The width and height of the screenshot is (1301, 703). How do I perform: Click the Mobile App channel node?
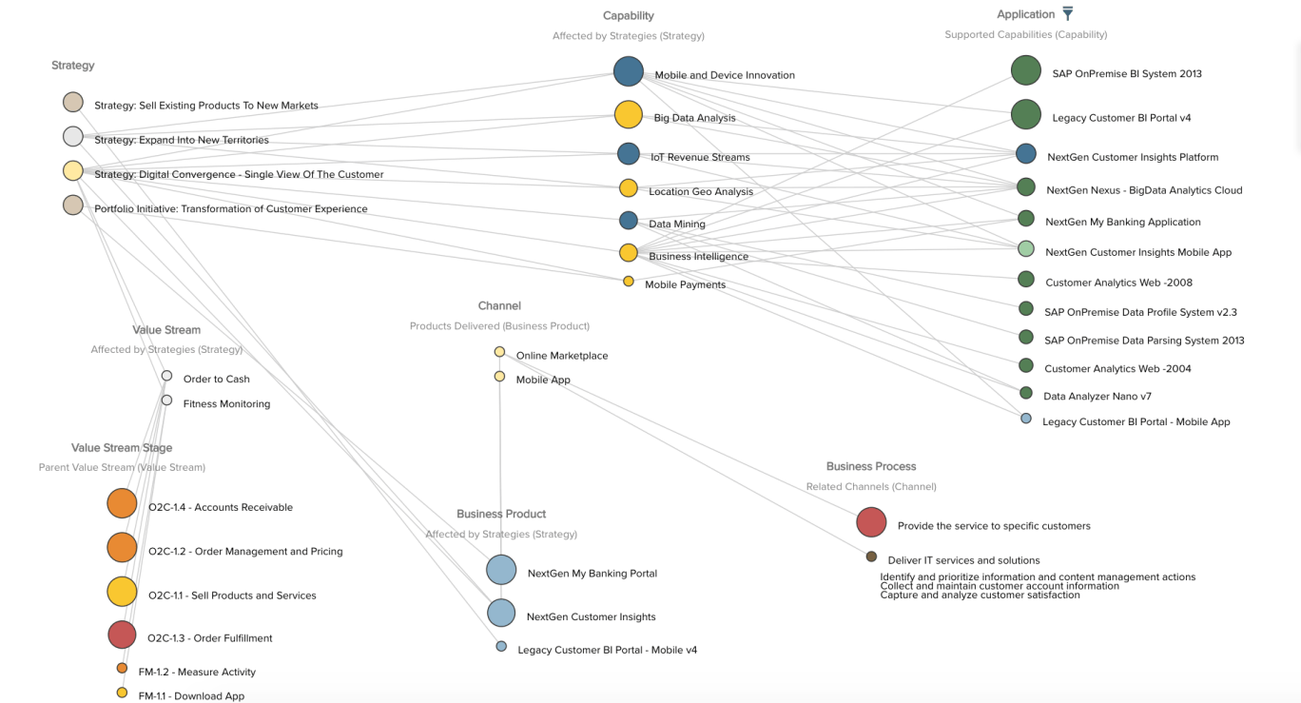tap(499, 377)
